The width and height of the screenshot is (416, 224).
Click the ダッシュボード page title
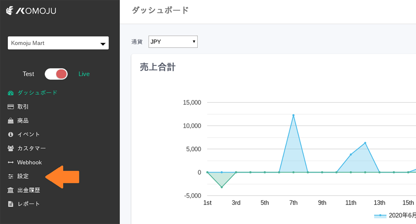[x=160, y=10]
